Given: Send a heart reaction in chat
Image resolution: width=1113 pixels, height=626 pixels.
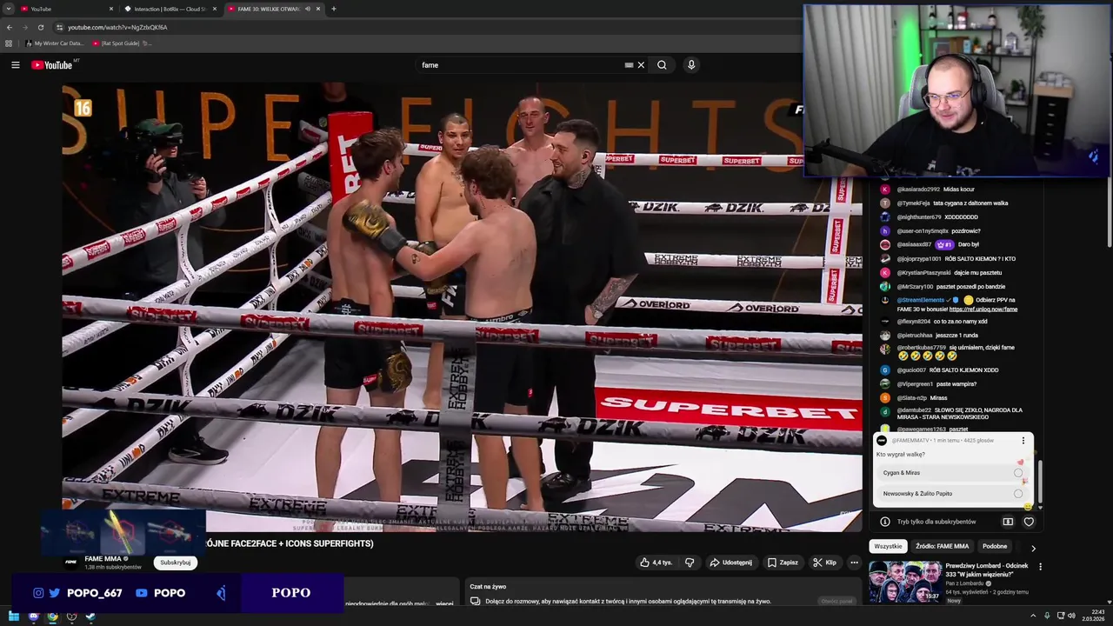Looking at the screenshot, I should pyautogui.click(x=1029, y=522).
